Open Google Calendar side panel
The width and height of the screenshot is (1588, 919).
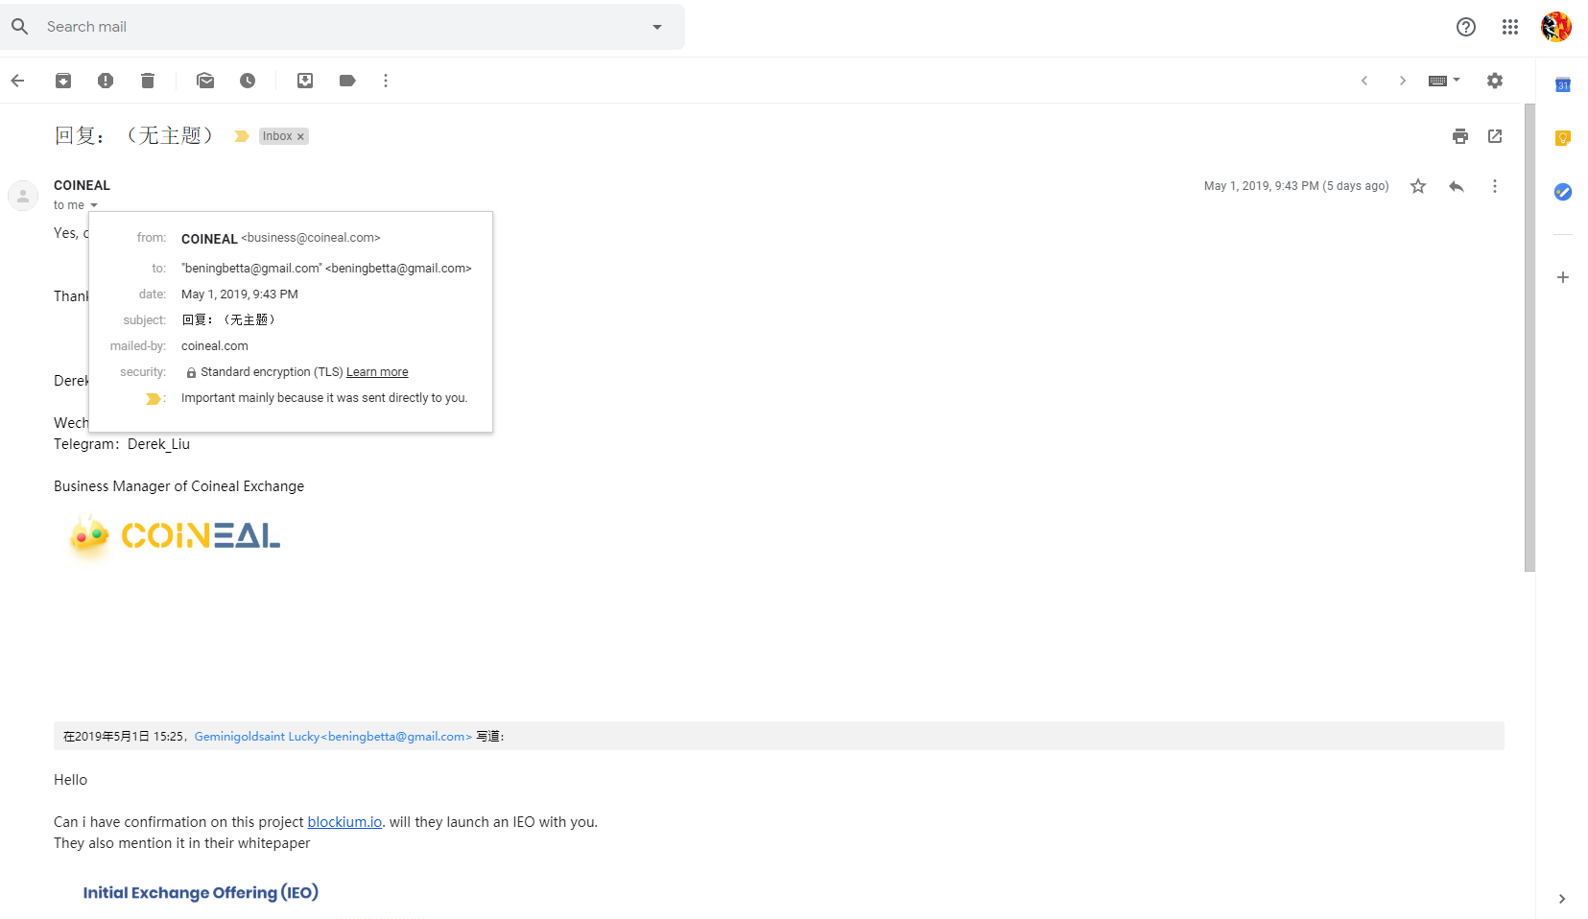(x=1563, y=84)
